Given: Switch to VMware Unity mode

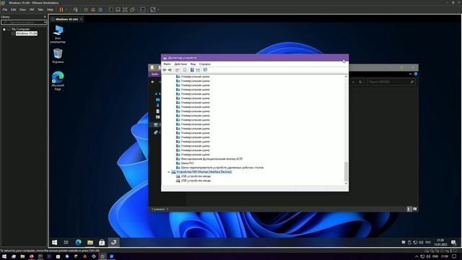Looking at the screenshot, I should coord(133,9).
